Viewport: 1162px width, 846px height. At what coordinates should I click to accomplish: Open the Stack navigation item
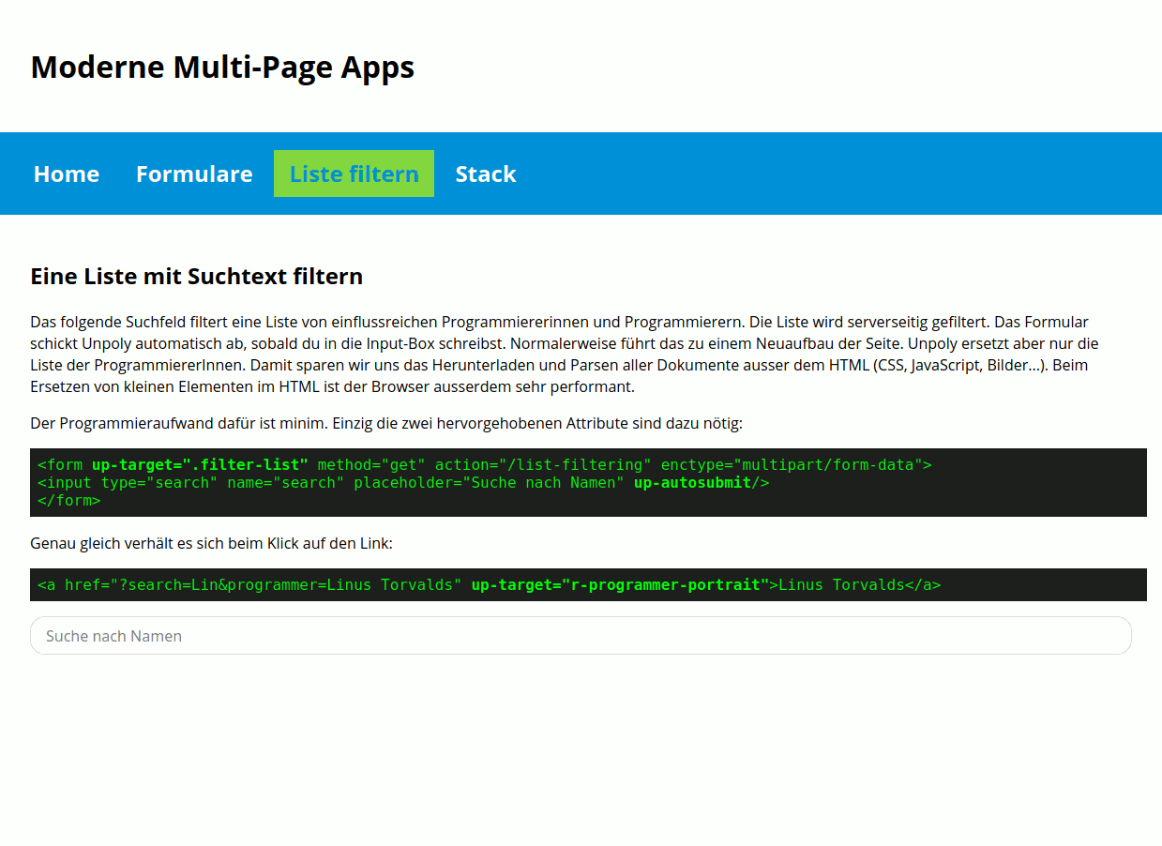[485, 174]
